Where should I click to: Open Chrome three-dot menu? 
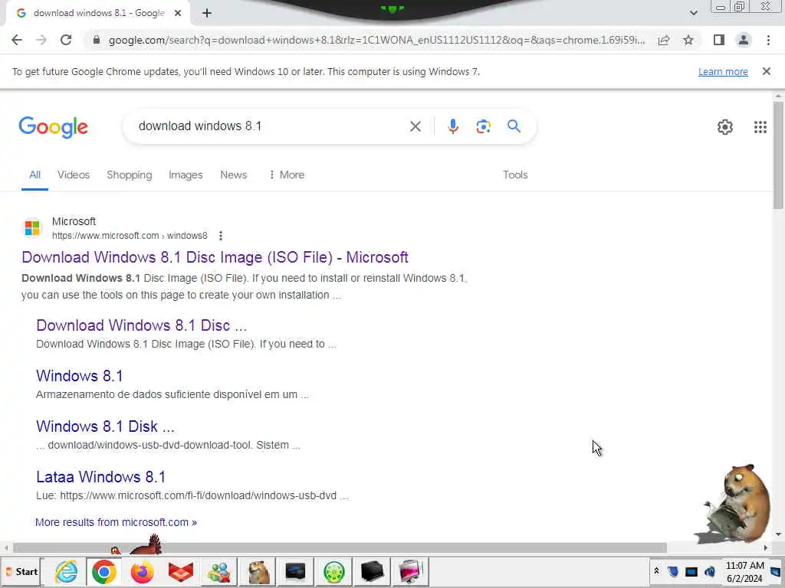[768, 40]
